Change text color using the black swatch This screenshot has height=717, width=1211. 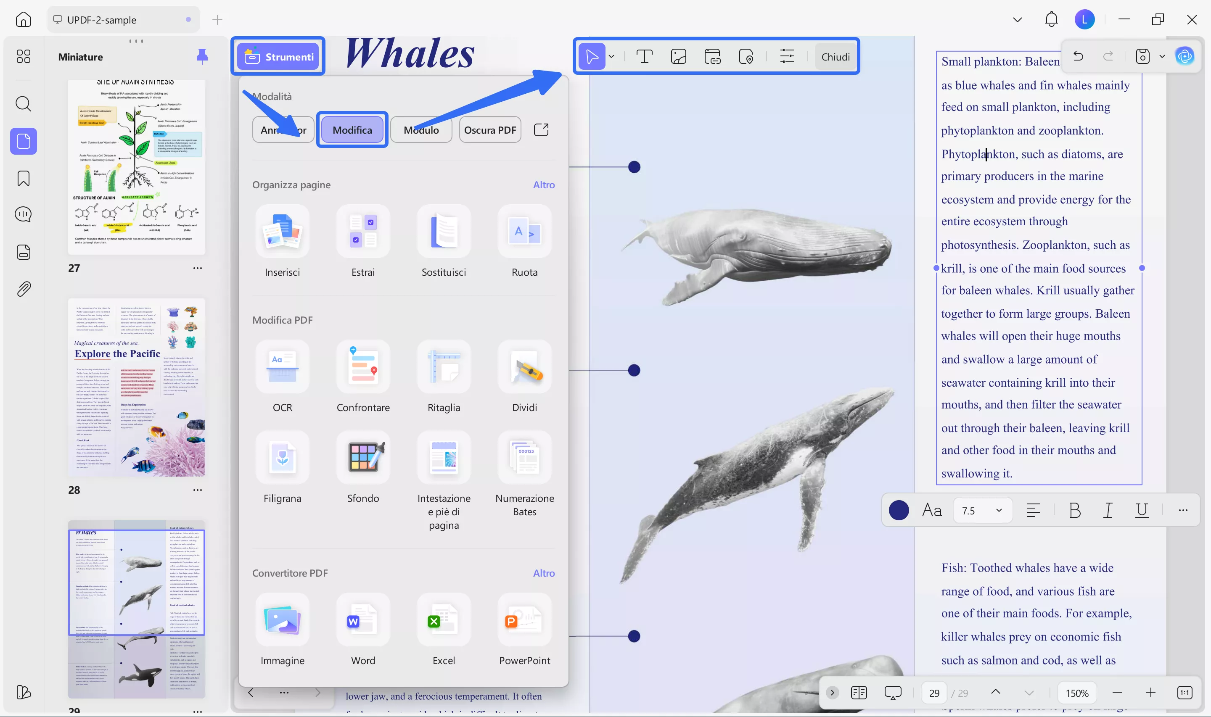pos(899,510)
